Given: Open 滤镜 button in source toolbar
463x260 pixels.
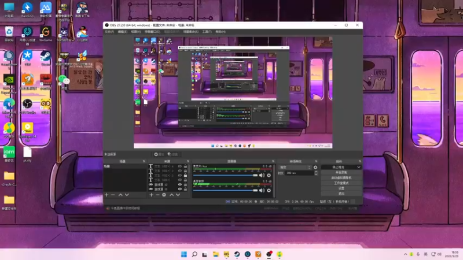Looking at the screenshot, I should [x=172, y=154].
